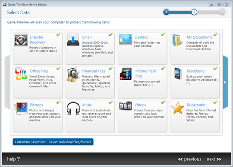Click the Office Files colored squares icon
The height and width of the screenshot is (167, 233).
point(21,73)
